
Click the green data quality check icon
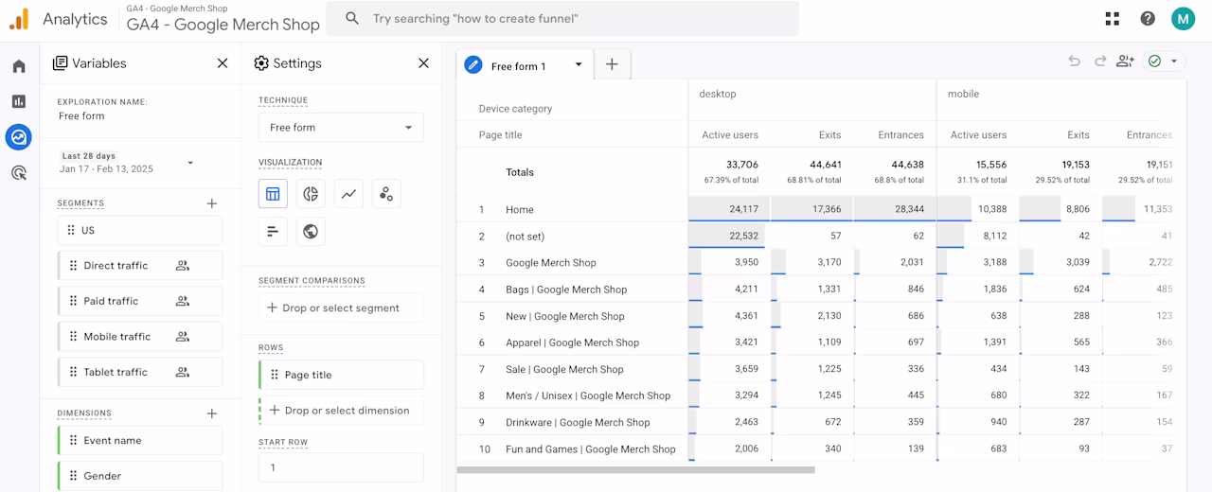(1154, 61)
